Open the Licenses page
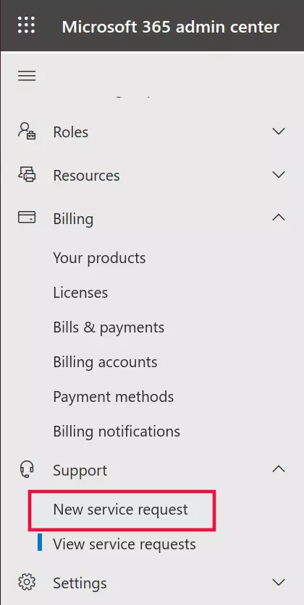The height and width of the screenshot is (605, 304). (80, 293)
